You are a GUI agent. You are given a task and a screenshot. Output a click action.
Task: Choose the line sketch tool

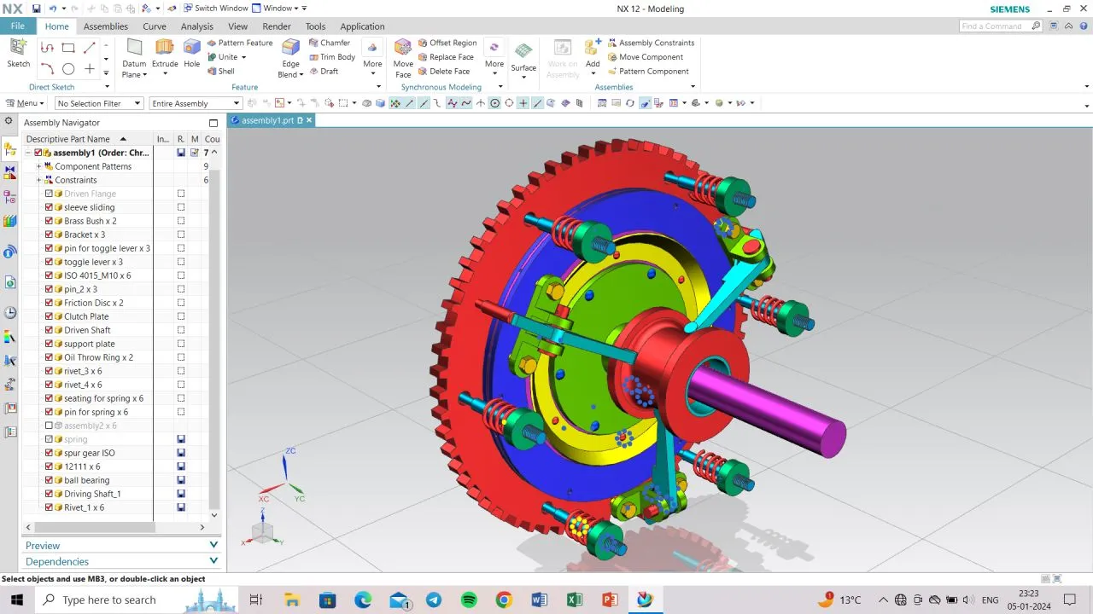pyautogui.click(x=90, y=48)
